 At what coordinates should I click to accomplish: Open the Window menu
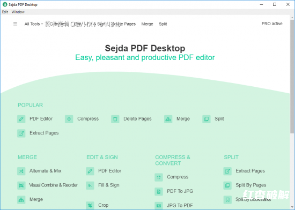18,12
